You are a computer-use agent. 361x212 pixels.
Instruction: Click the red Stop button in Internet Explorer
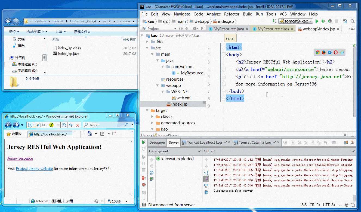point(78,125)
